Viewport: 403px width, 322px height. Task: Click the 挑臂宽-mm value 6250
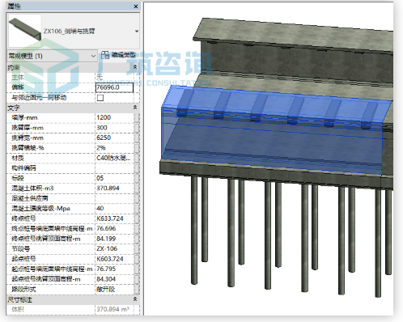pyautogui.click(x=115, y=138)
